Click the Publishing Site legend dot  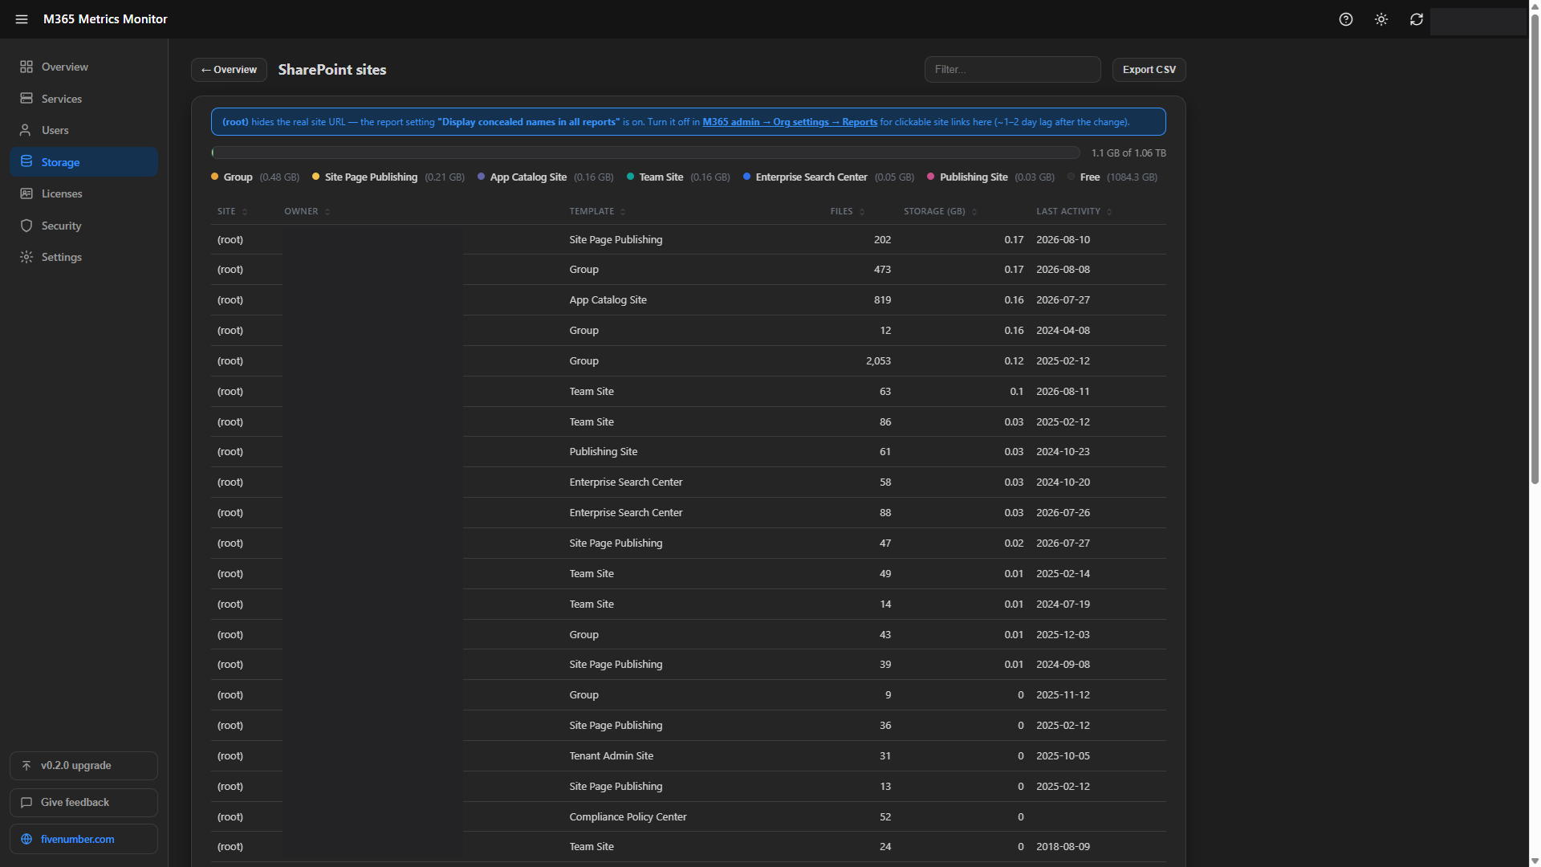click(x=931, y=177)
